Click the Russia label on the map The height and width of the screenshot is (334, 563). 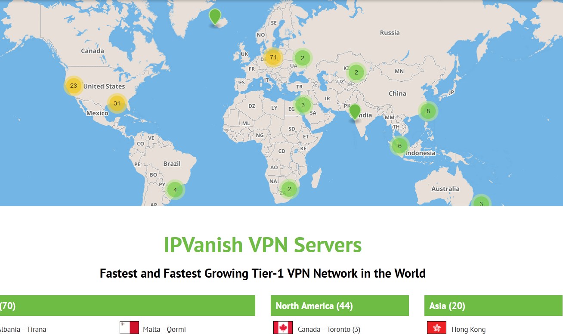click(x=390, y=33)
